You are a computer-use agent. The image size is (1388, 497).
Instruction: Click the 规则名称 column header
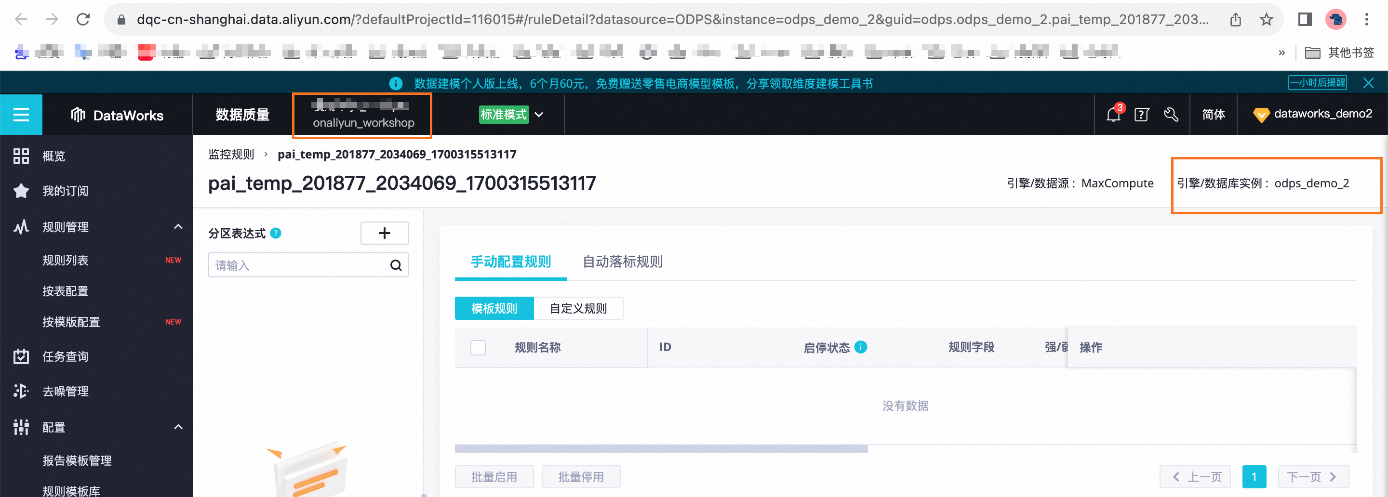[x=538, y=348]
